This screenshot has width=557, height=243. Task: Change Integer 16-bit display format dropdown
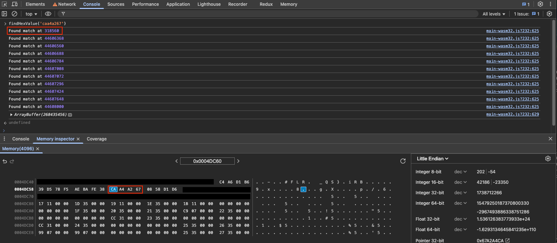pyautogui.click(x=460, y=182)
